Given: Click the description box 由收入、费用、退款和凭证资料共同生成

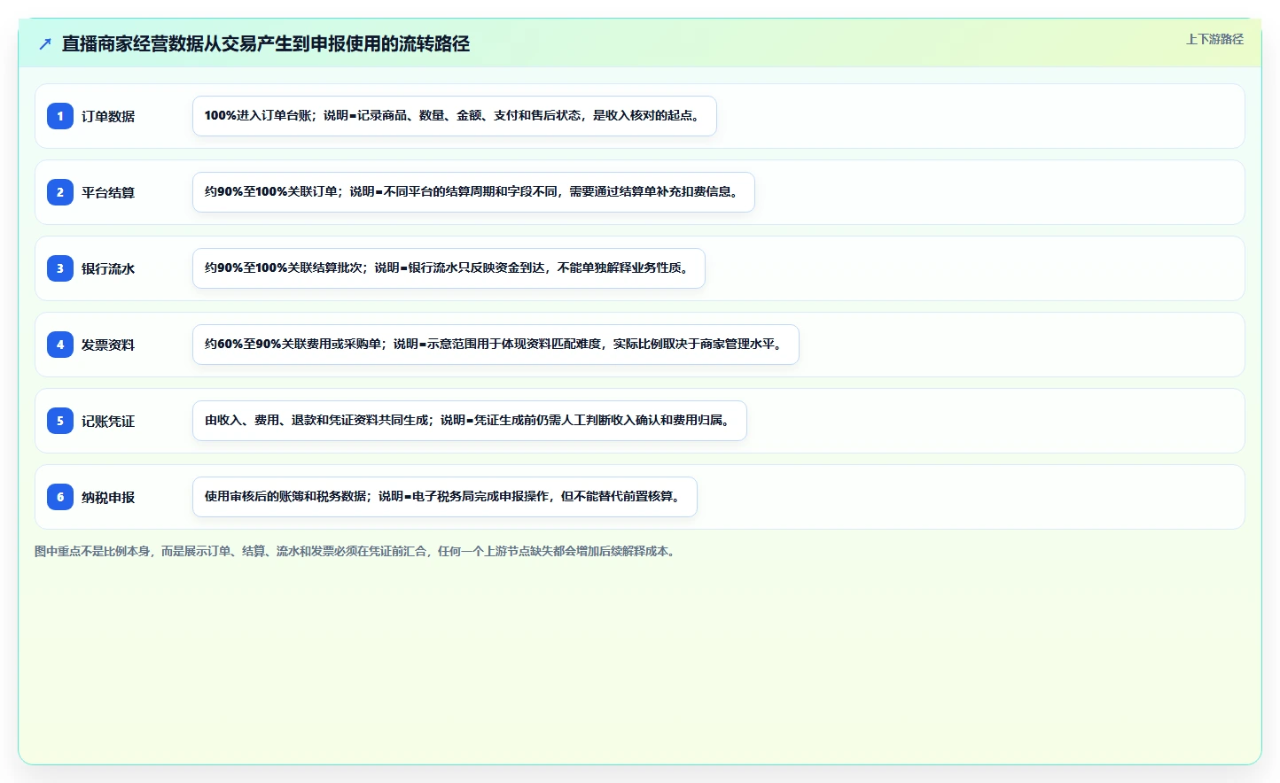Looking at the screenshot, I should (x=470, y=421).
